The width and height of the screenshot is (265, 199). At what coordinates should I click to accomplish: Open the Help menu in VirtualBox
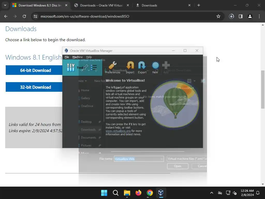[x=89, y=57]
